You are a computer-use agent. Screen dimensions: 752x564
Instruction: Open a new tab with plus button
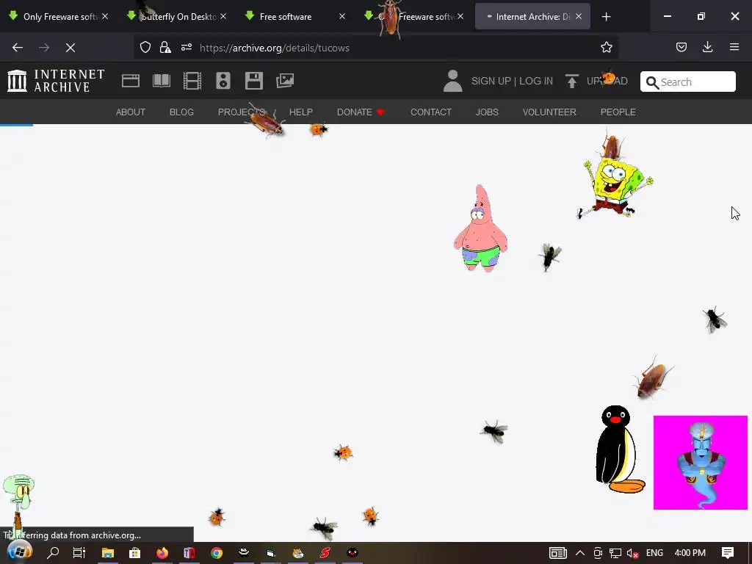click(606, 17)
